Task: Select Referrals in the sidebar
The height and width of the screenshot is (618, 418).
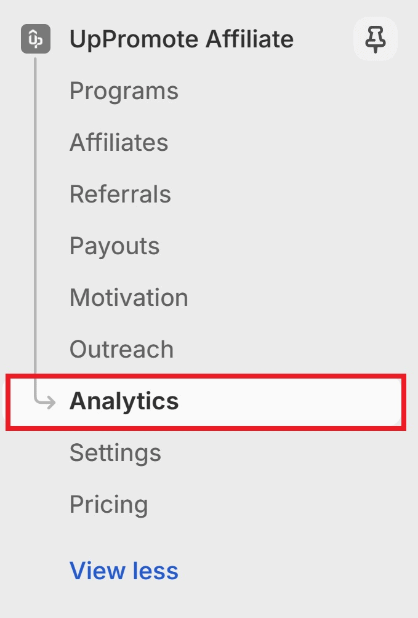Action: 120,194
